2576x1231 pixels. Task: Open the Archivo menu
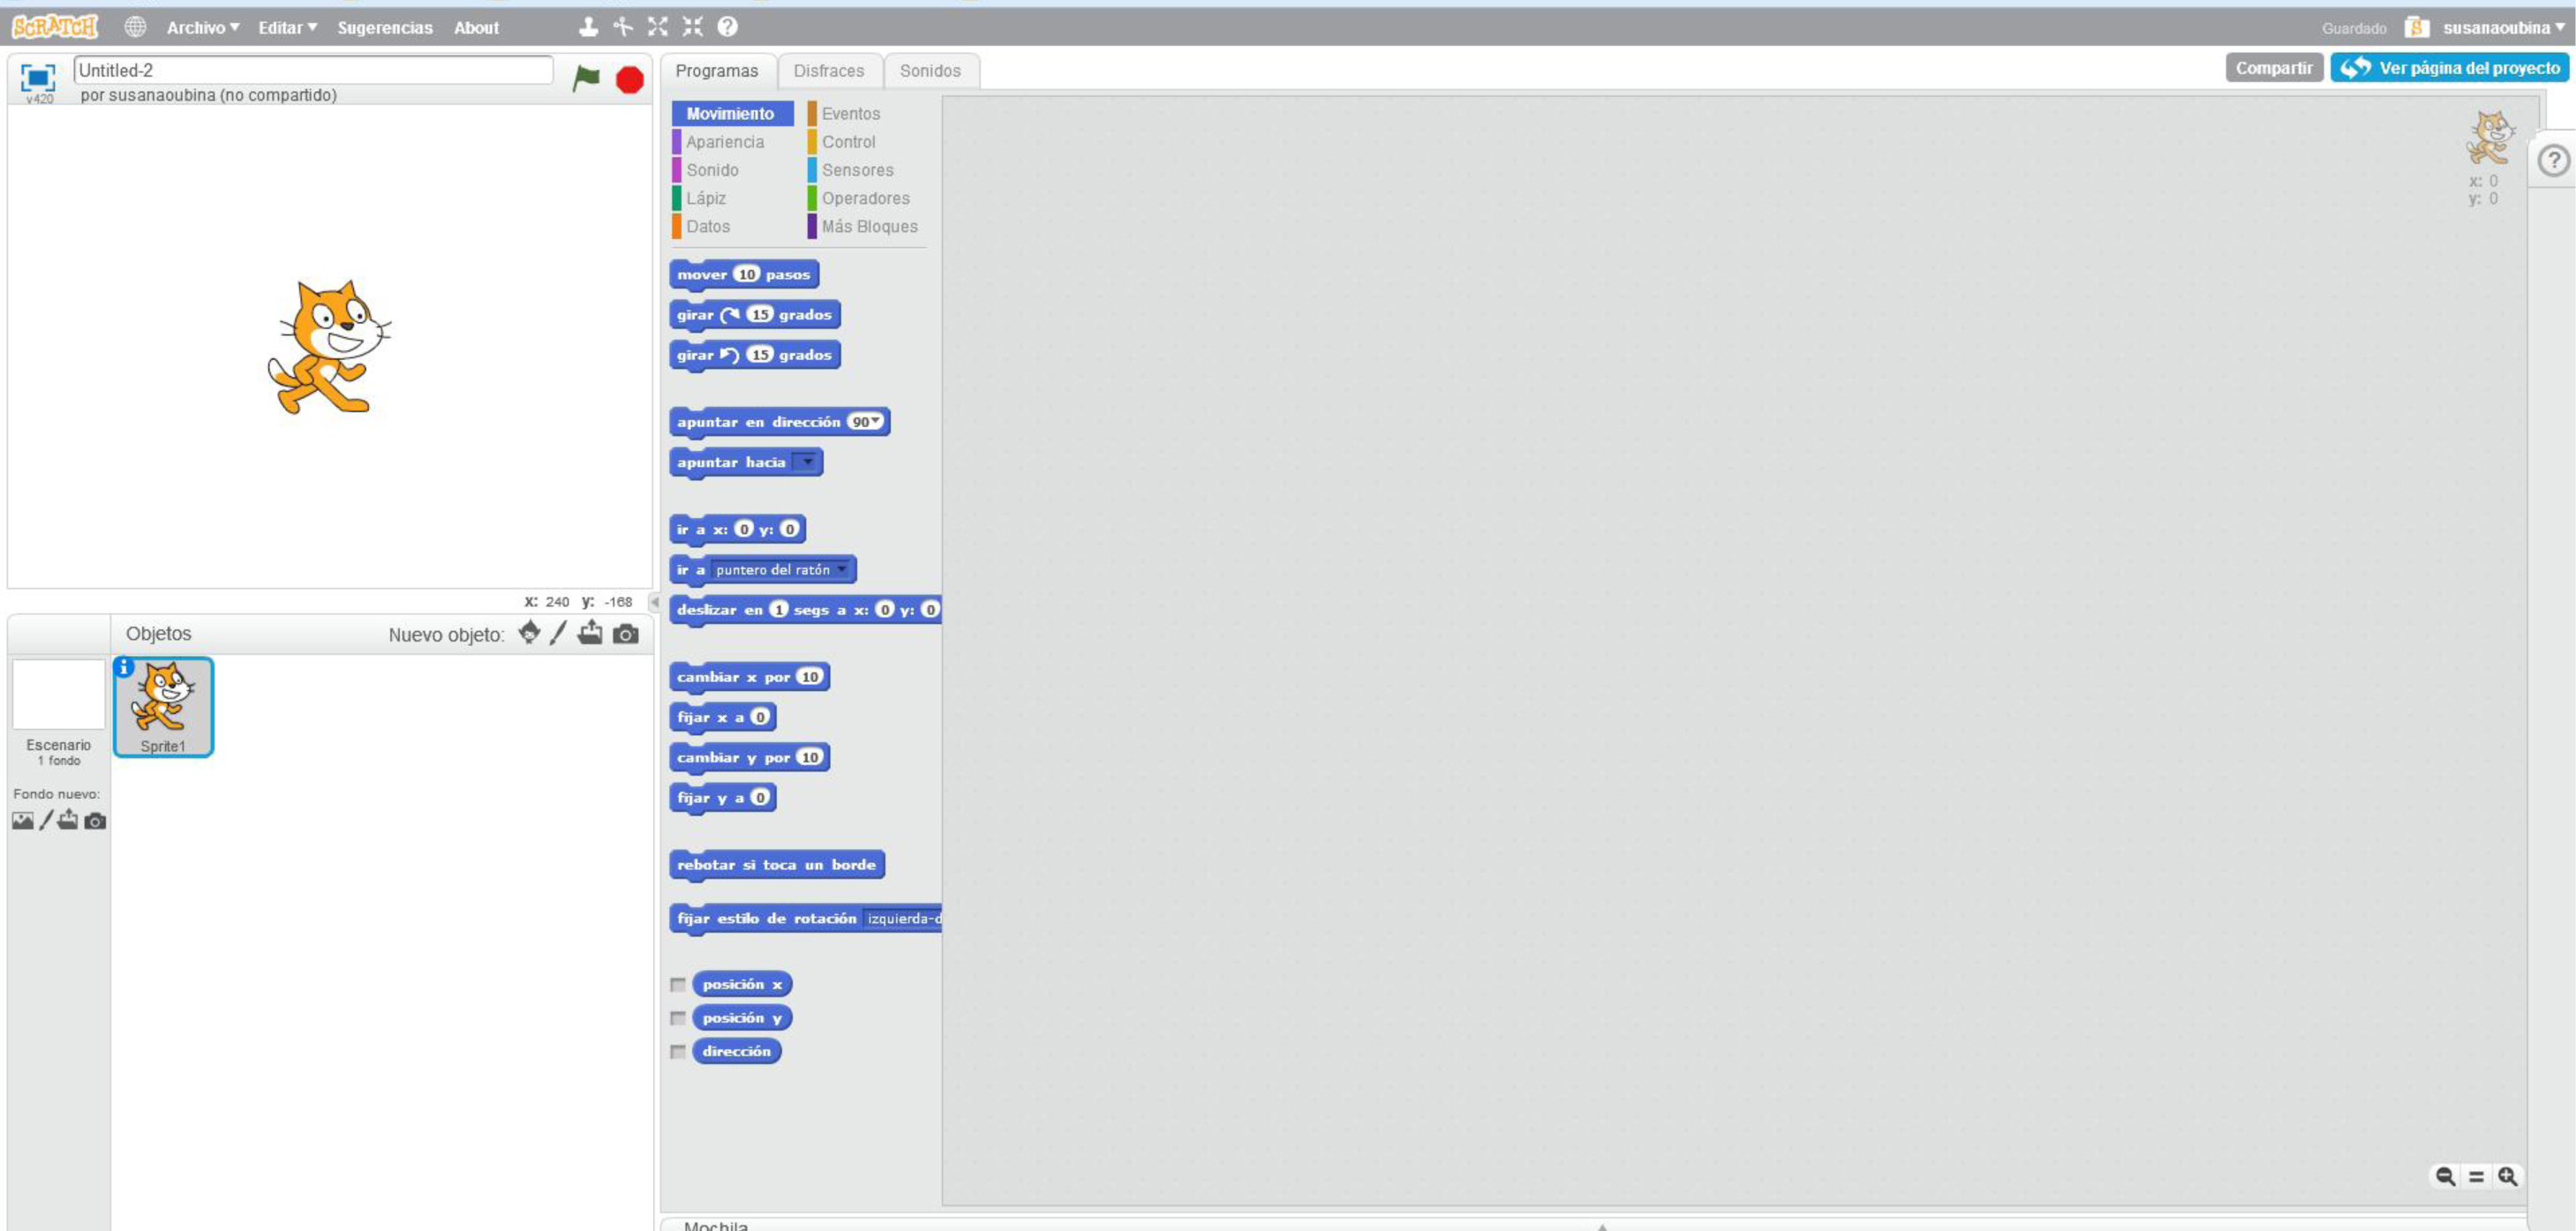coord(202,27)
